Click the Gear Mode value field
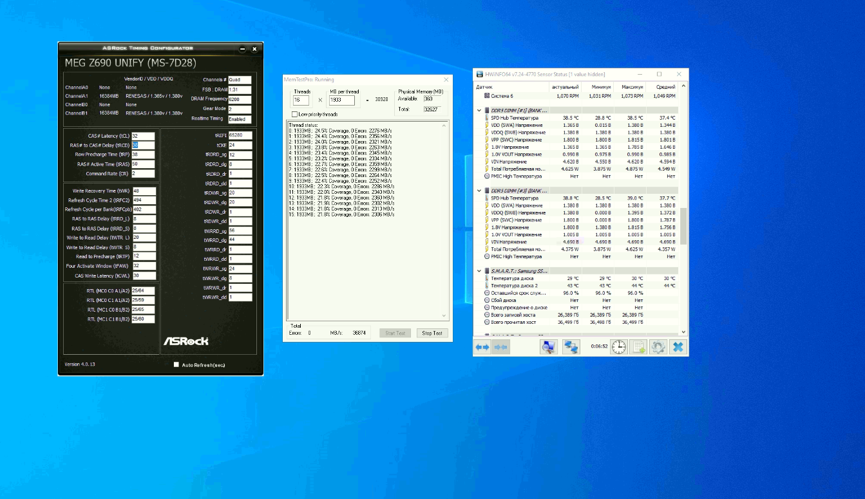Image resolution: width=865 pixels, height=499 pixels. click(x=240, y=109)
